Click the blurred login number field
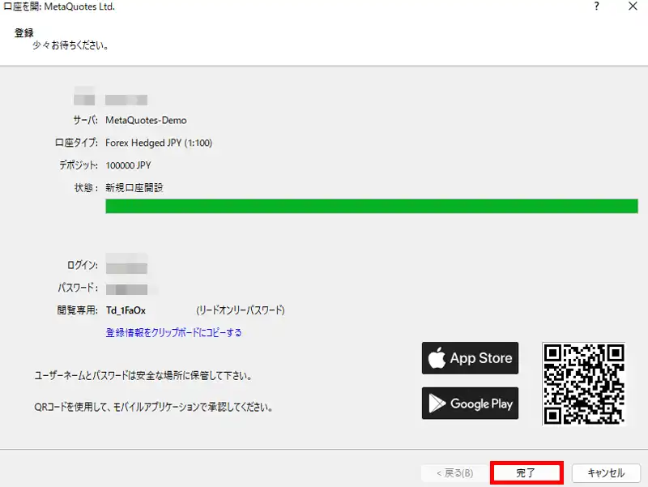Viewport: 648px width, 487px height. coord(126,265)
